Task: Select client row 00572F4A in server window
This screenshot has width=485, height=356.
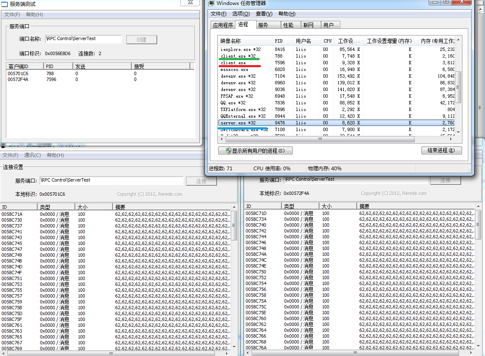Action: (x=100, y=79)
